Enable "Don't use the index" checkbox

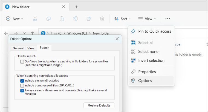pos(22,62)
